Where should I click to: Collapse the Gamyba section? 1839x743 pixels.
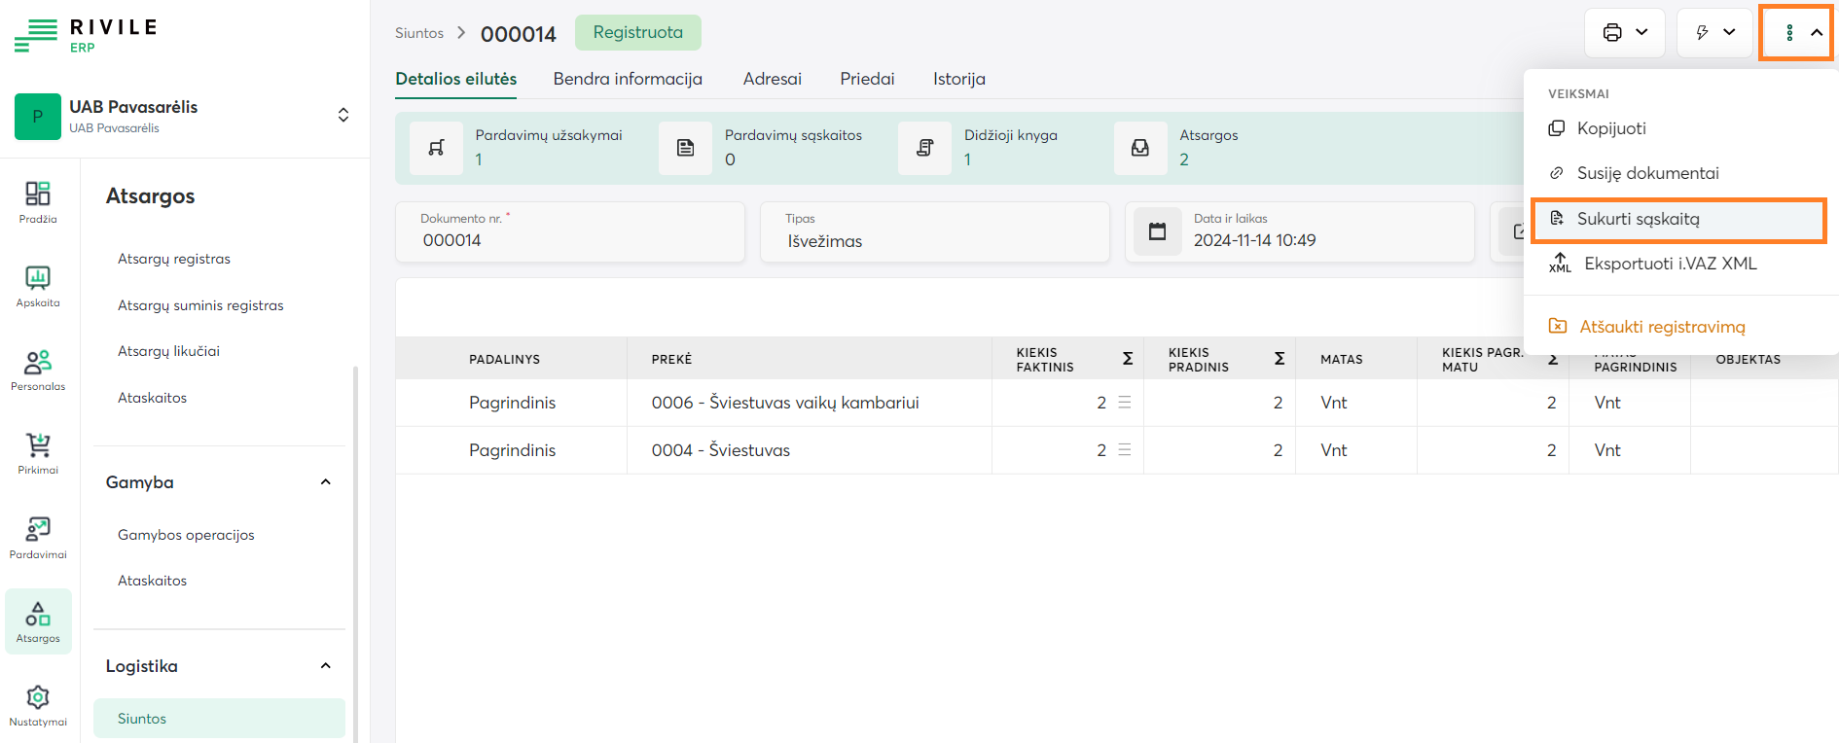326,482
